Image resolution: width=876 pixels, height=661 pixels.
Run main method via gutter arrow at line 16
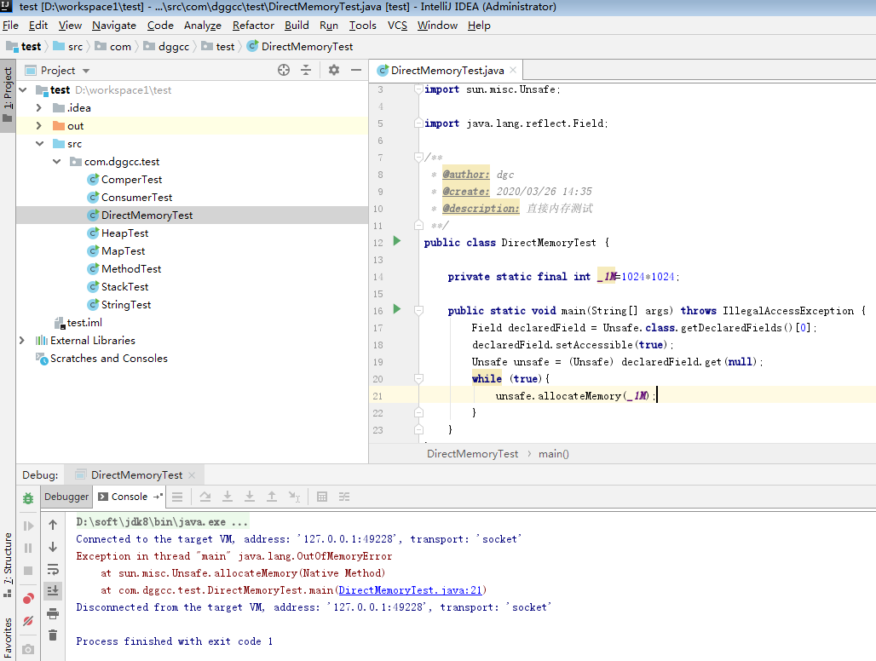tap(396, 309)
